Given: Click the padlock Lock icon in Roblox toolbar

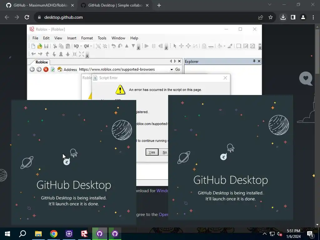Looking at the screenshot, I should [x=204, y=46].
